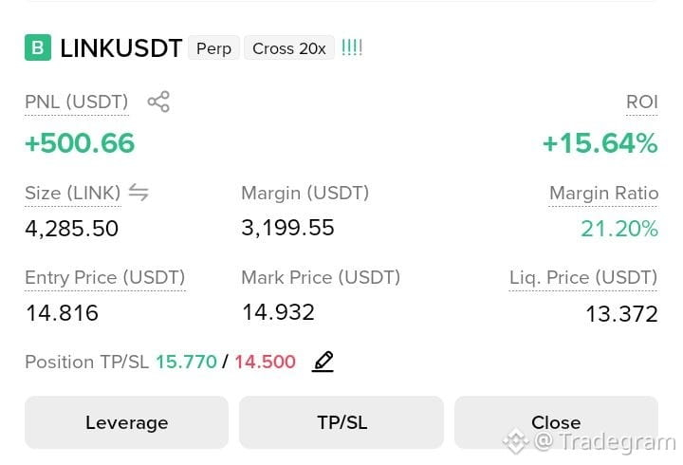The image size is (683, 465).
Task: Show ROI label explanation
Action: [641, 102]
